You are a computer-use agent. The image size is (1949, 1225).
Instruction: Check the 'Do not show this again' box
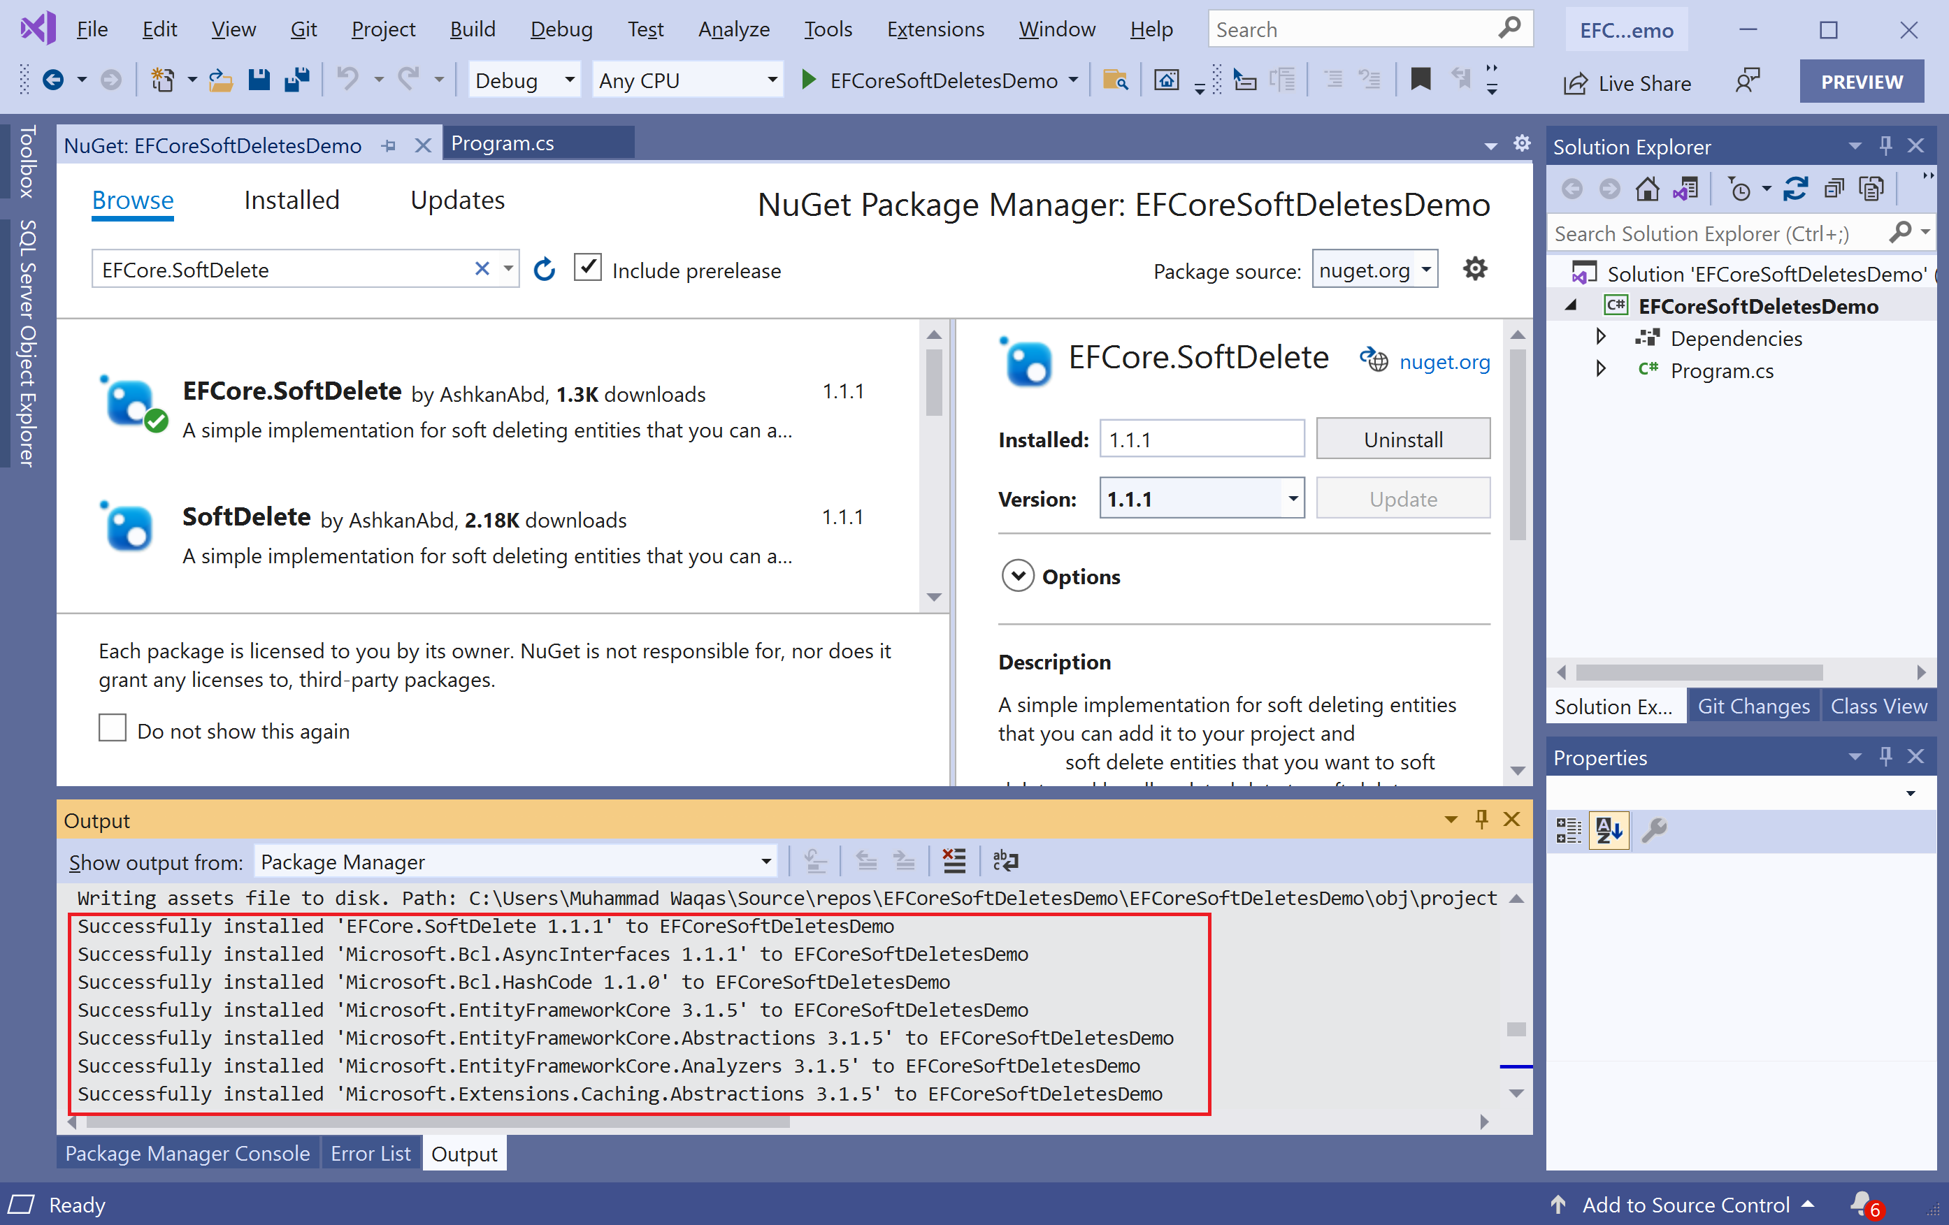pyautogui.click(x=113, y=729)
